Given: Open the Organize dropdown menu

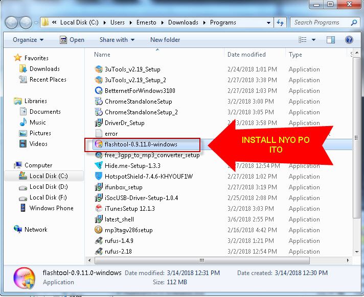Looking at the screenshot, I should (x=28, y=40).
